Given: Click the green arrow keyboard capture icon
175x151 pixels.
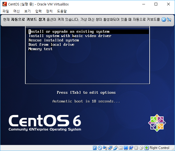Looking at the screenshot, I should (x=146, y=148).
